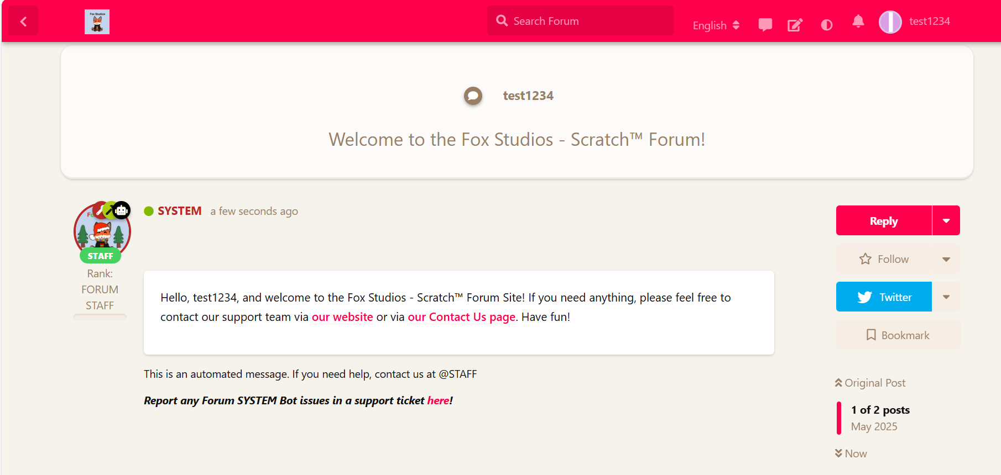Click the '1 of 2 posts' indicator
This screenshot has width=1001, height=475.
click(880, 410)
